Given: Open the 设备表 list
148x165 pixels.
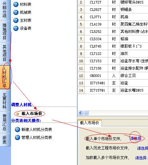Looking at the screenshot, I should click(x=26, y=28).
